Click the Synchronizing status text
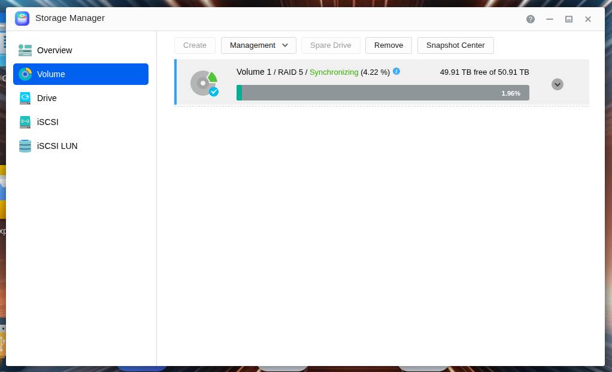The height and width of the screenshot is (372, 612). click(x=334, y=72)
